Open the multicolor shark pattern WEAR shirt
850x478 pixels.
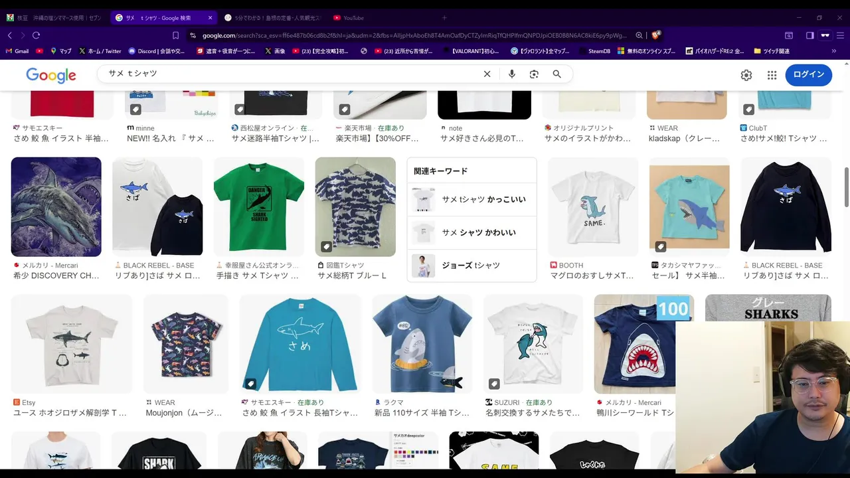tap(186, 344)
